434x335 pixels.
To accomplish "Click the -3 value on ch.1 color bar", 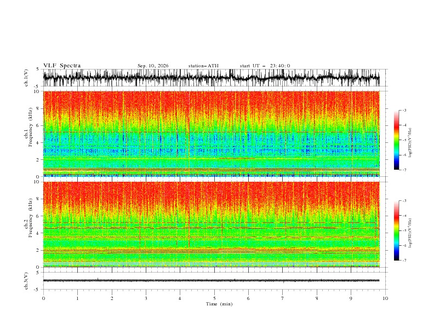I will [x=404, y=110].
